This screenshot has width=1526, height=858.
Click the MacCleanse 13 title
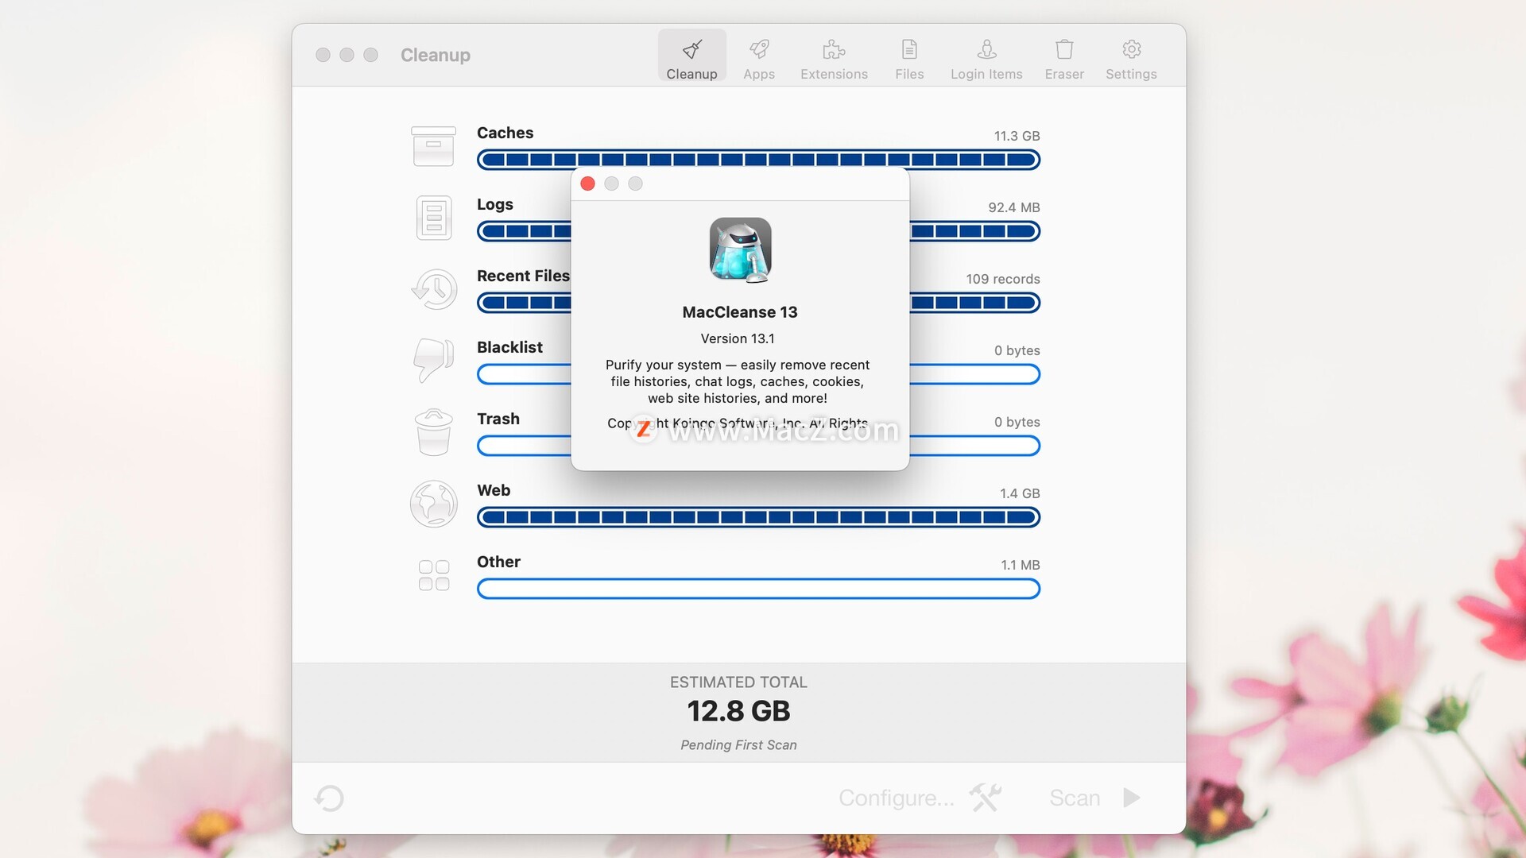pos(740,312)
